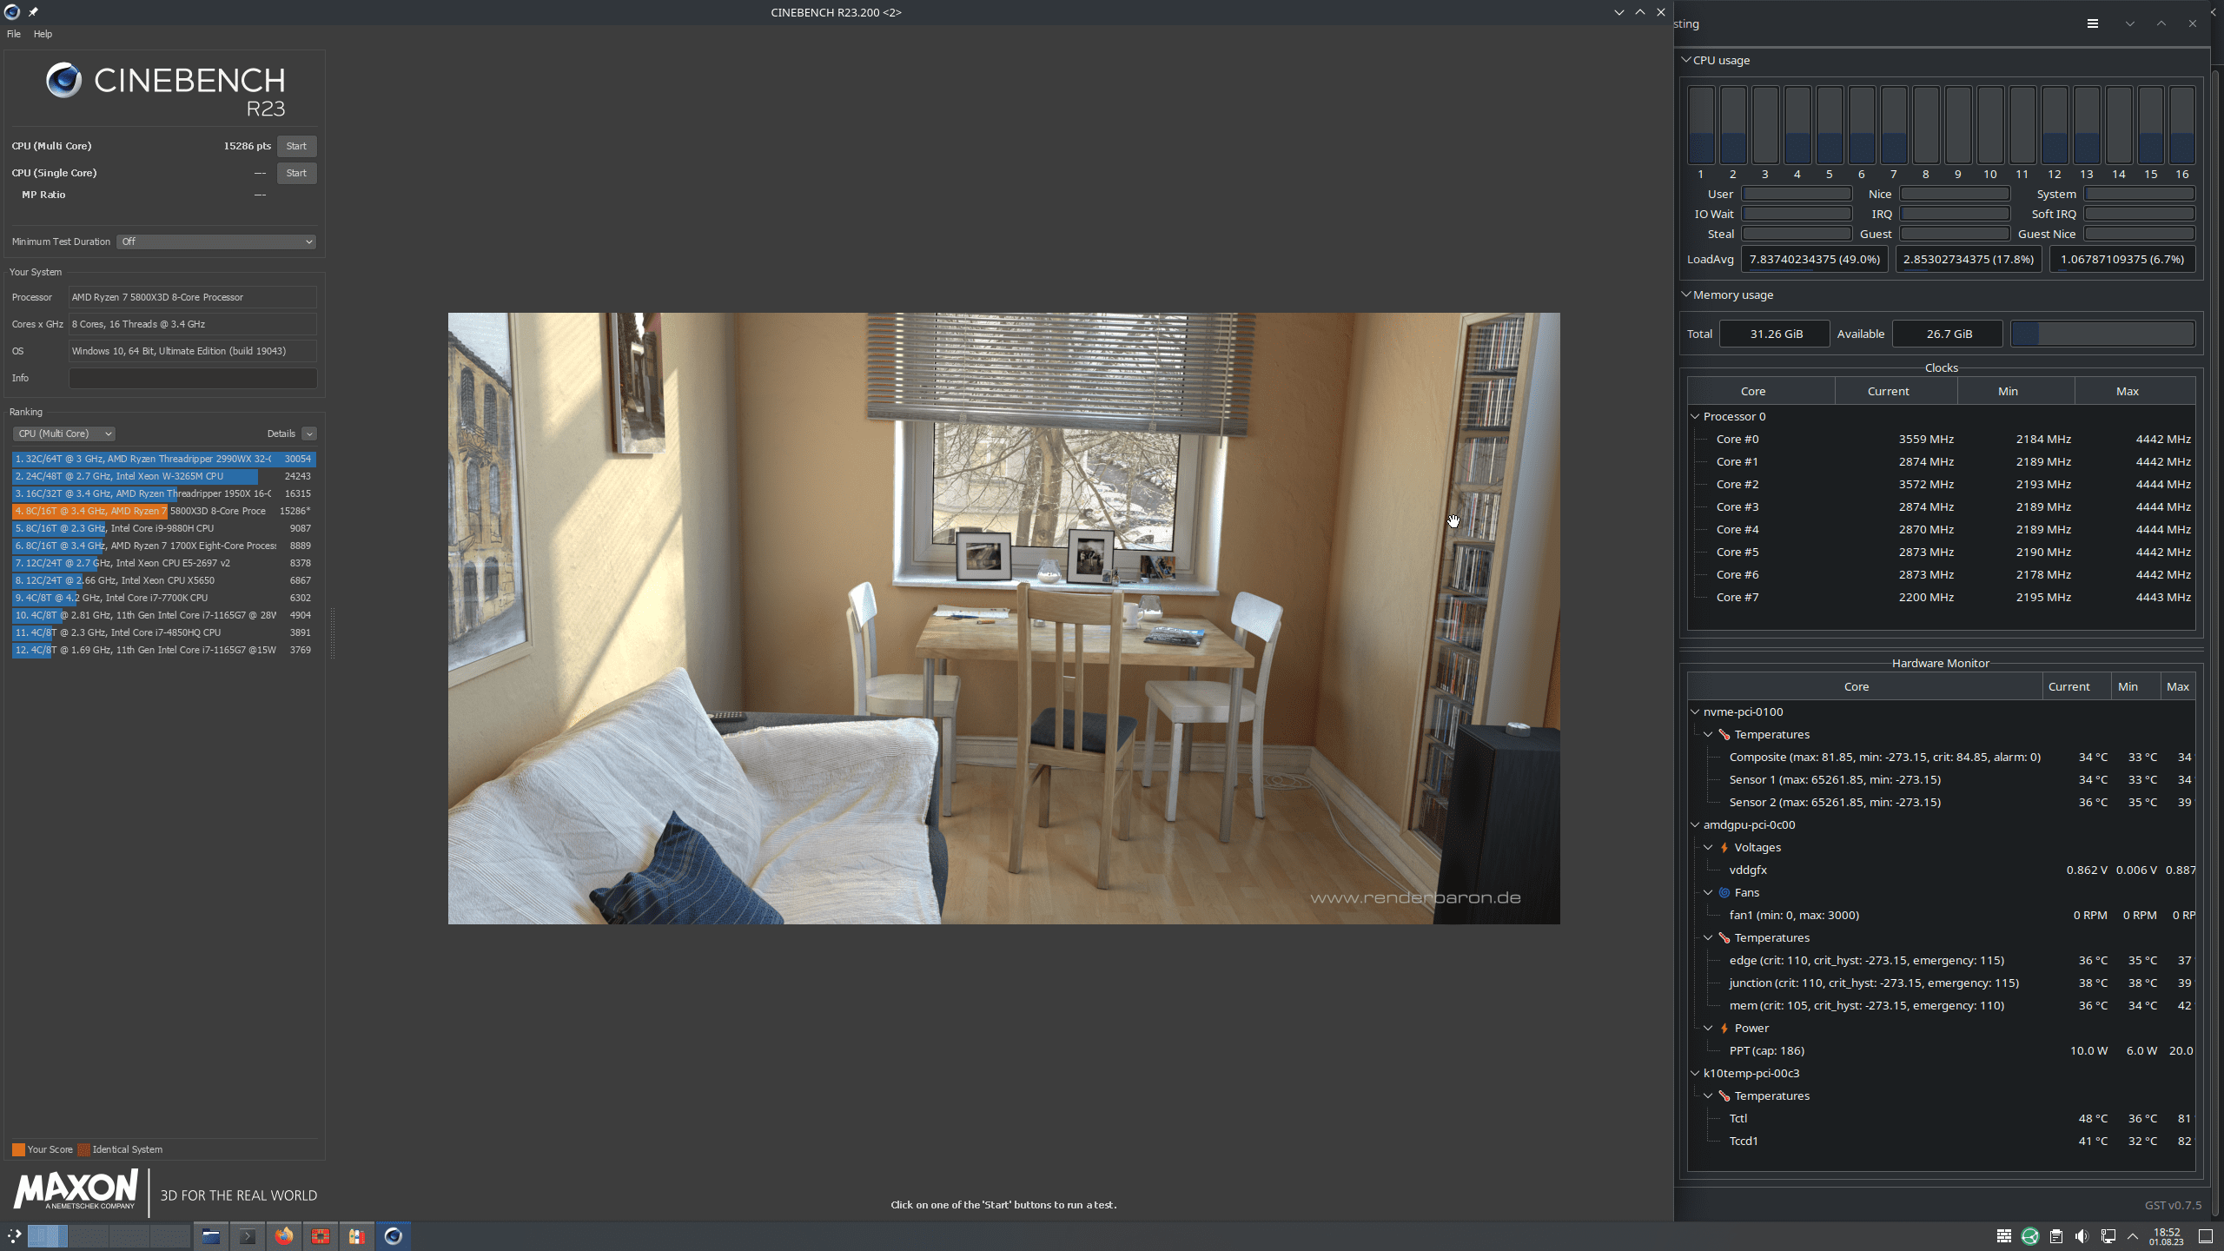Sort Clocks table by Max column
Screen dimensions: 2224x1251
2135,391
